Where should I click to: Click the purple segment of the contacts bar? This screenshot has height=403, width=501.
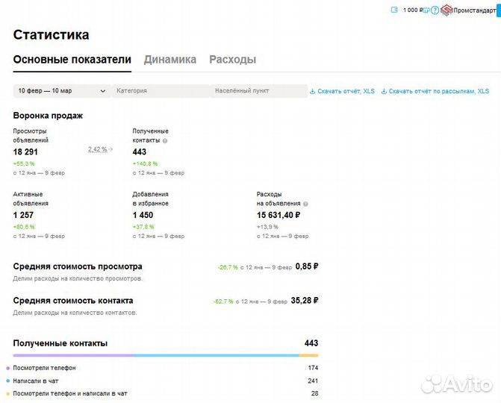73,355
